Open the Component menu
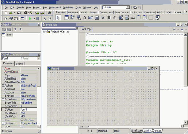Image resolution: width=188 pixels, height=134 pixels. tap(55, 8)
